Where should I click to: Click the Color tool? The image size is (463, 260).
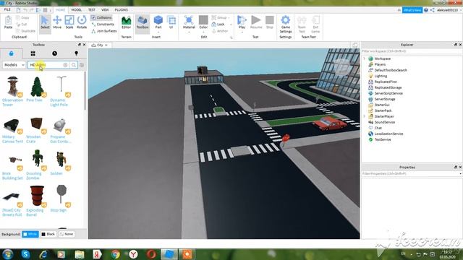coord(203,23)
